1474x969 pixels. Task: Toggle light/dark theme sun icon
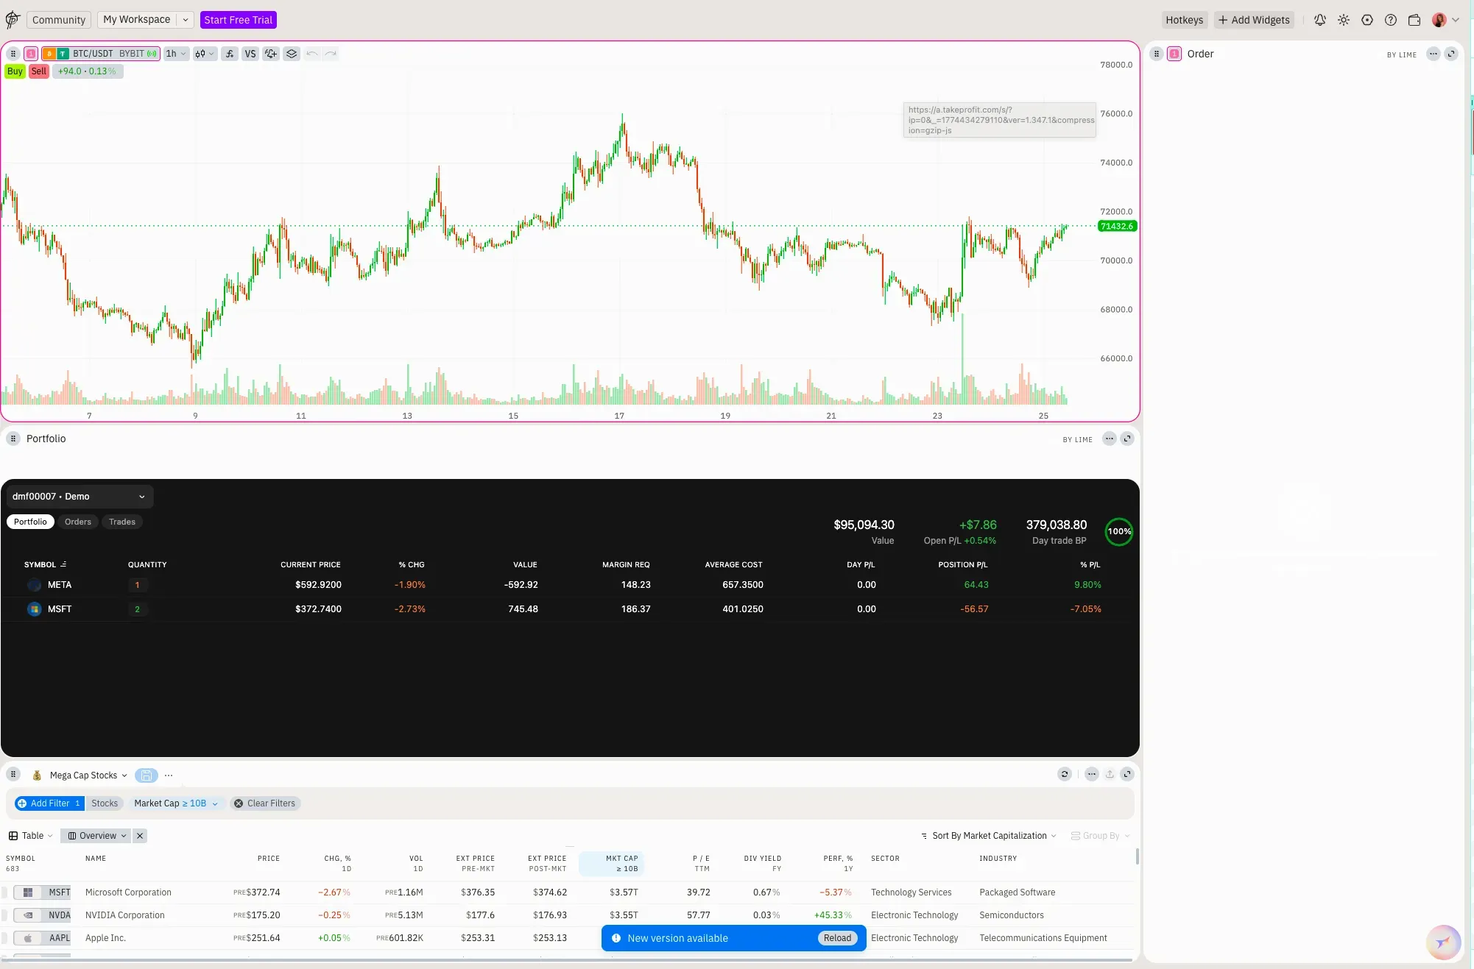click(x=1344, y=20)
